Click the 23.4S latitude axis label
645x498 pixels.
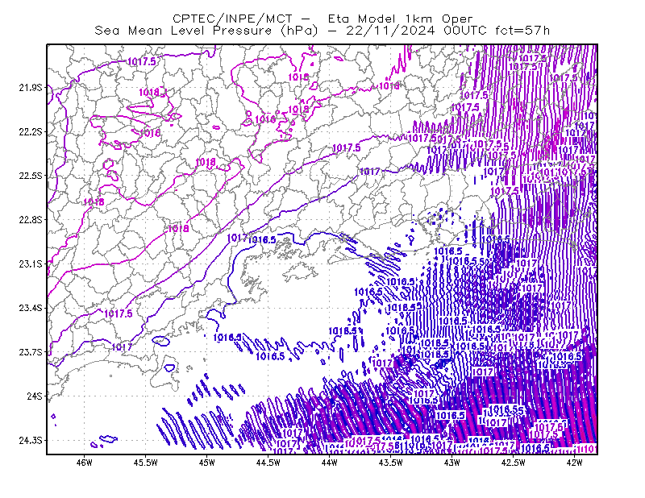point(31,308)
